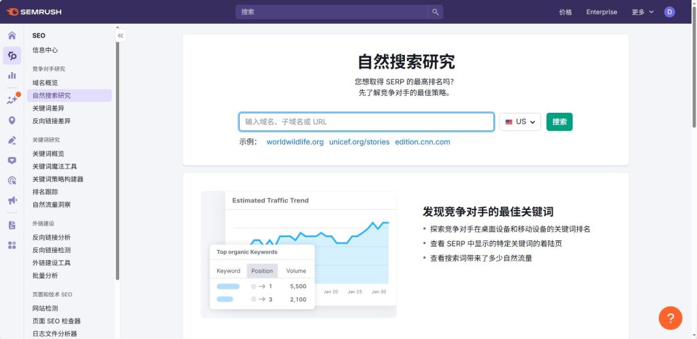Screen dimensions: 697x339
Task: Click the green 搜索 button
Action: click(560, 122)
